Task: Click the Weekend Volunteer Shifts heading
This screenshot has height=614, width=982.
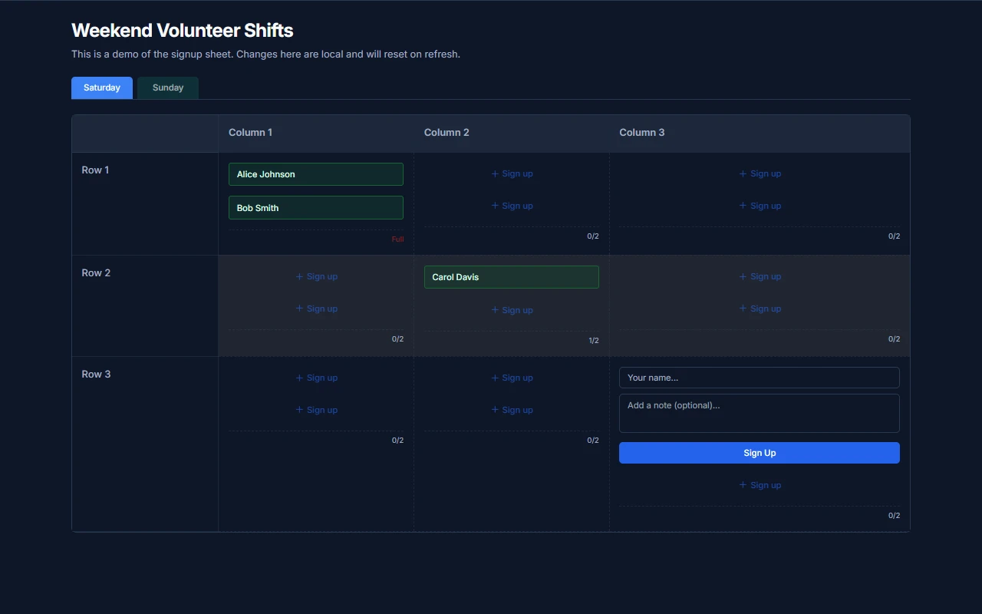Action: [183, 31]
